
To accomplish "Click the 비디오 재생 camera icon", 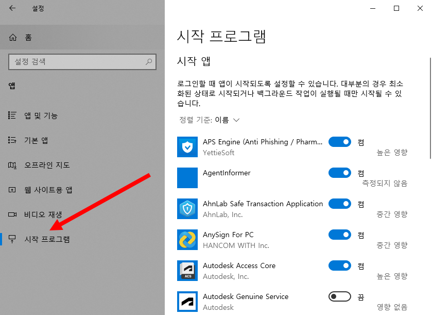I will 12,214.
